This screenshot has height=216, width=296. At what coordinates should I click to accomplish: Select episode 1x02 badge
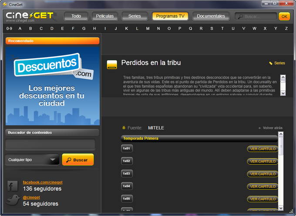point(127,161)
